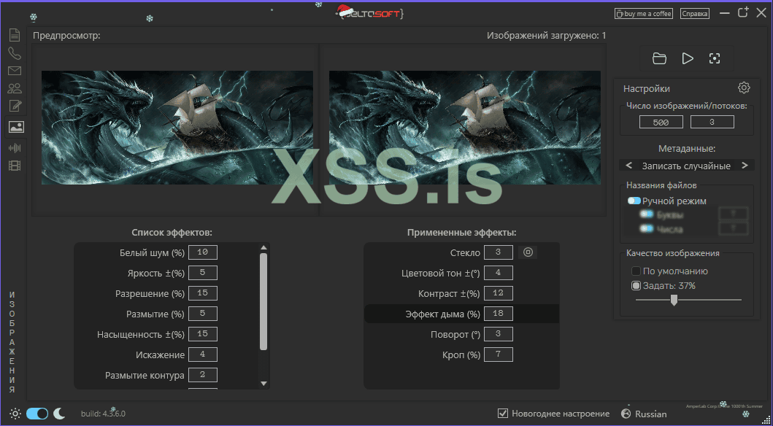The width and height of the screenshot is (773, 426).
Task: Click right arrow of Метаданные selector
Action: tap(745, 166)
